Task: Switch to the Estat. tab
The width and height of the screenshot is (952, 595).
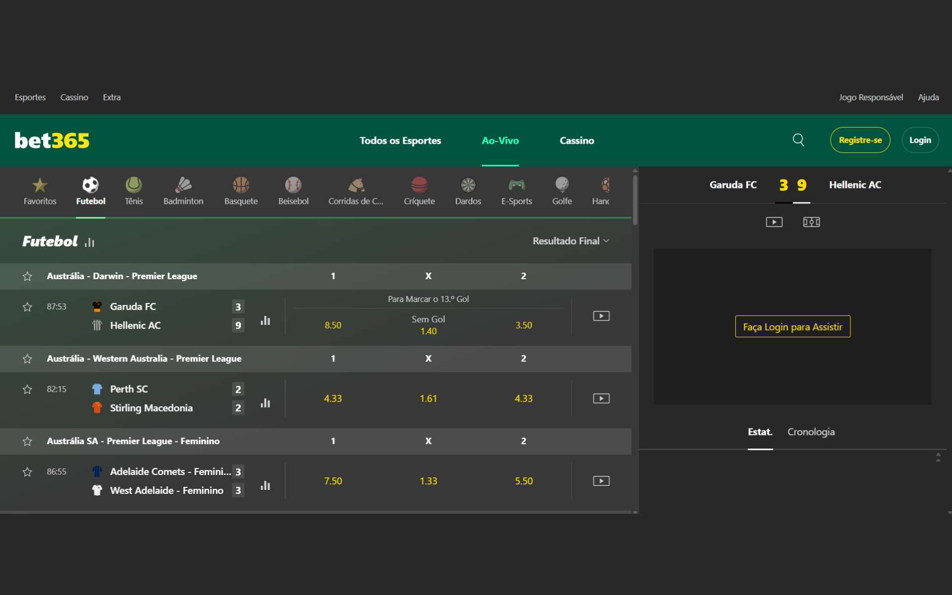Action: [760, 432]
